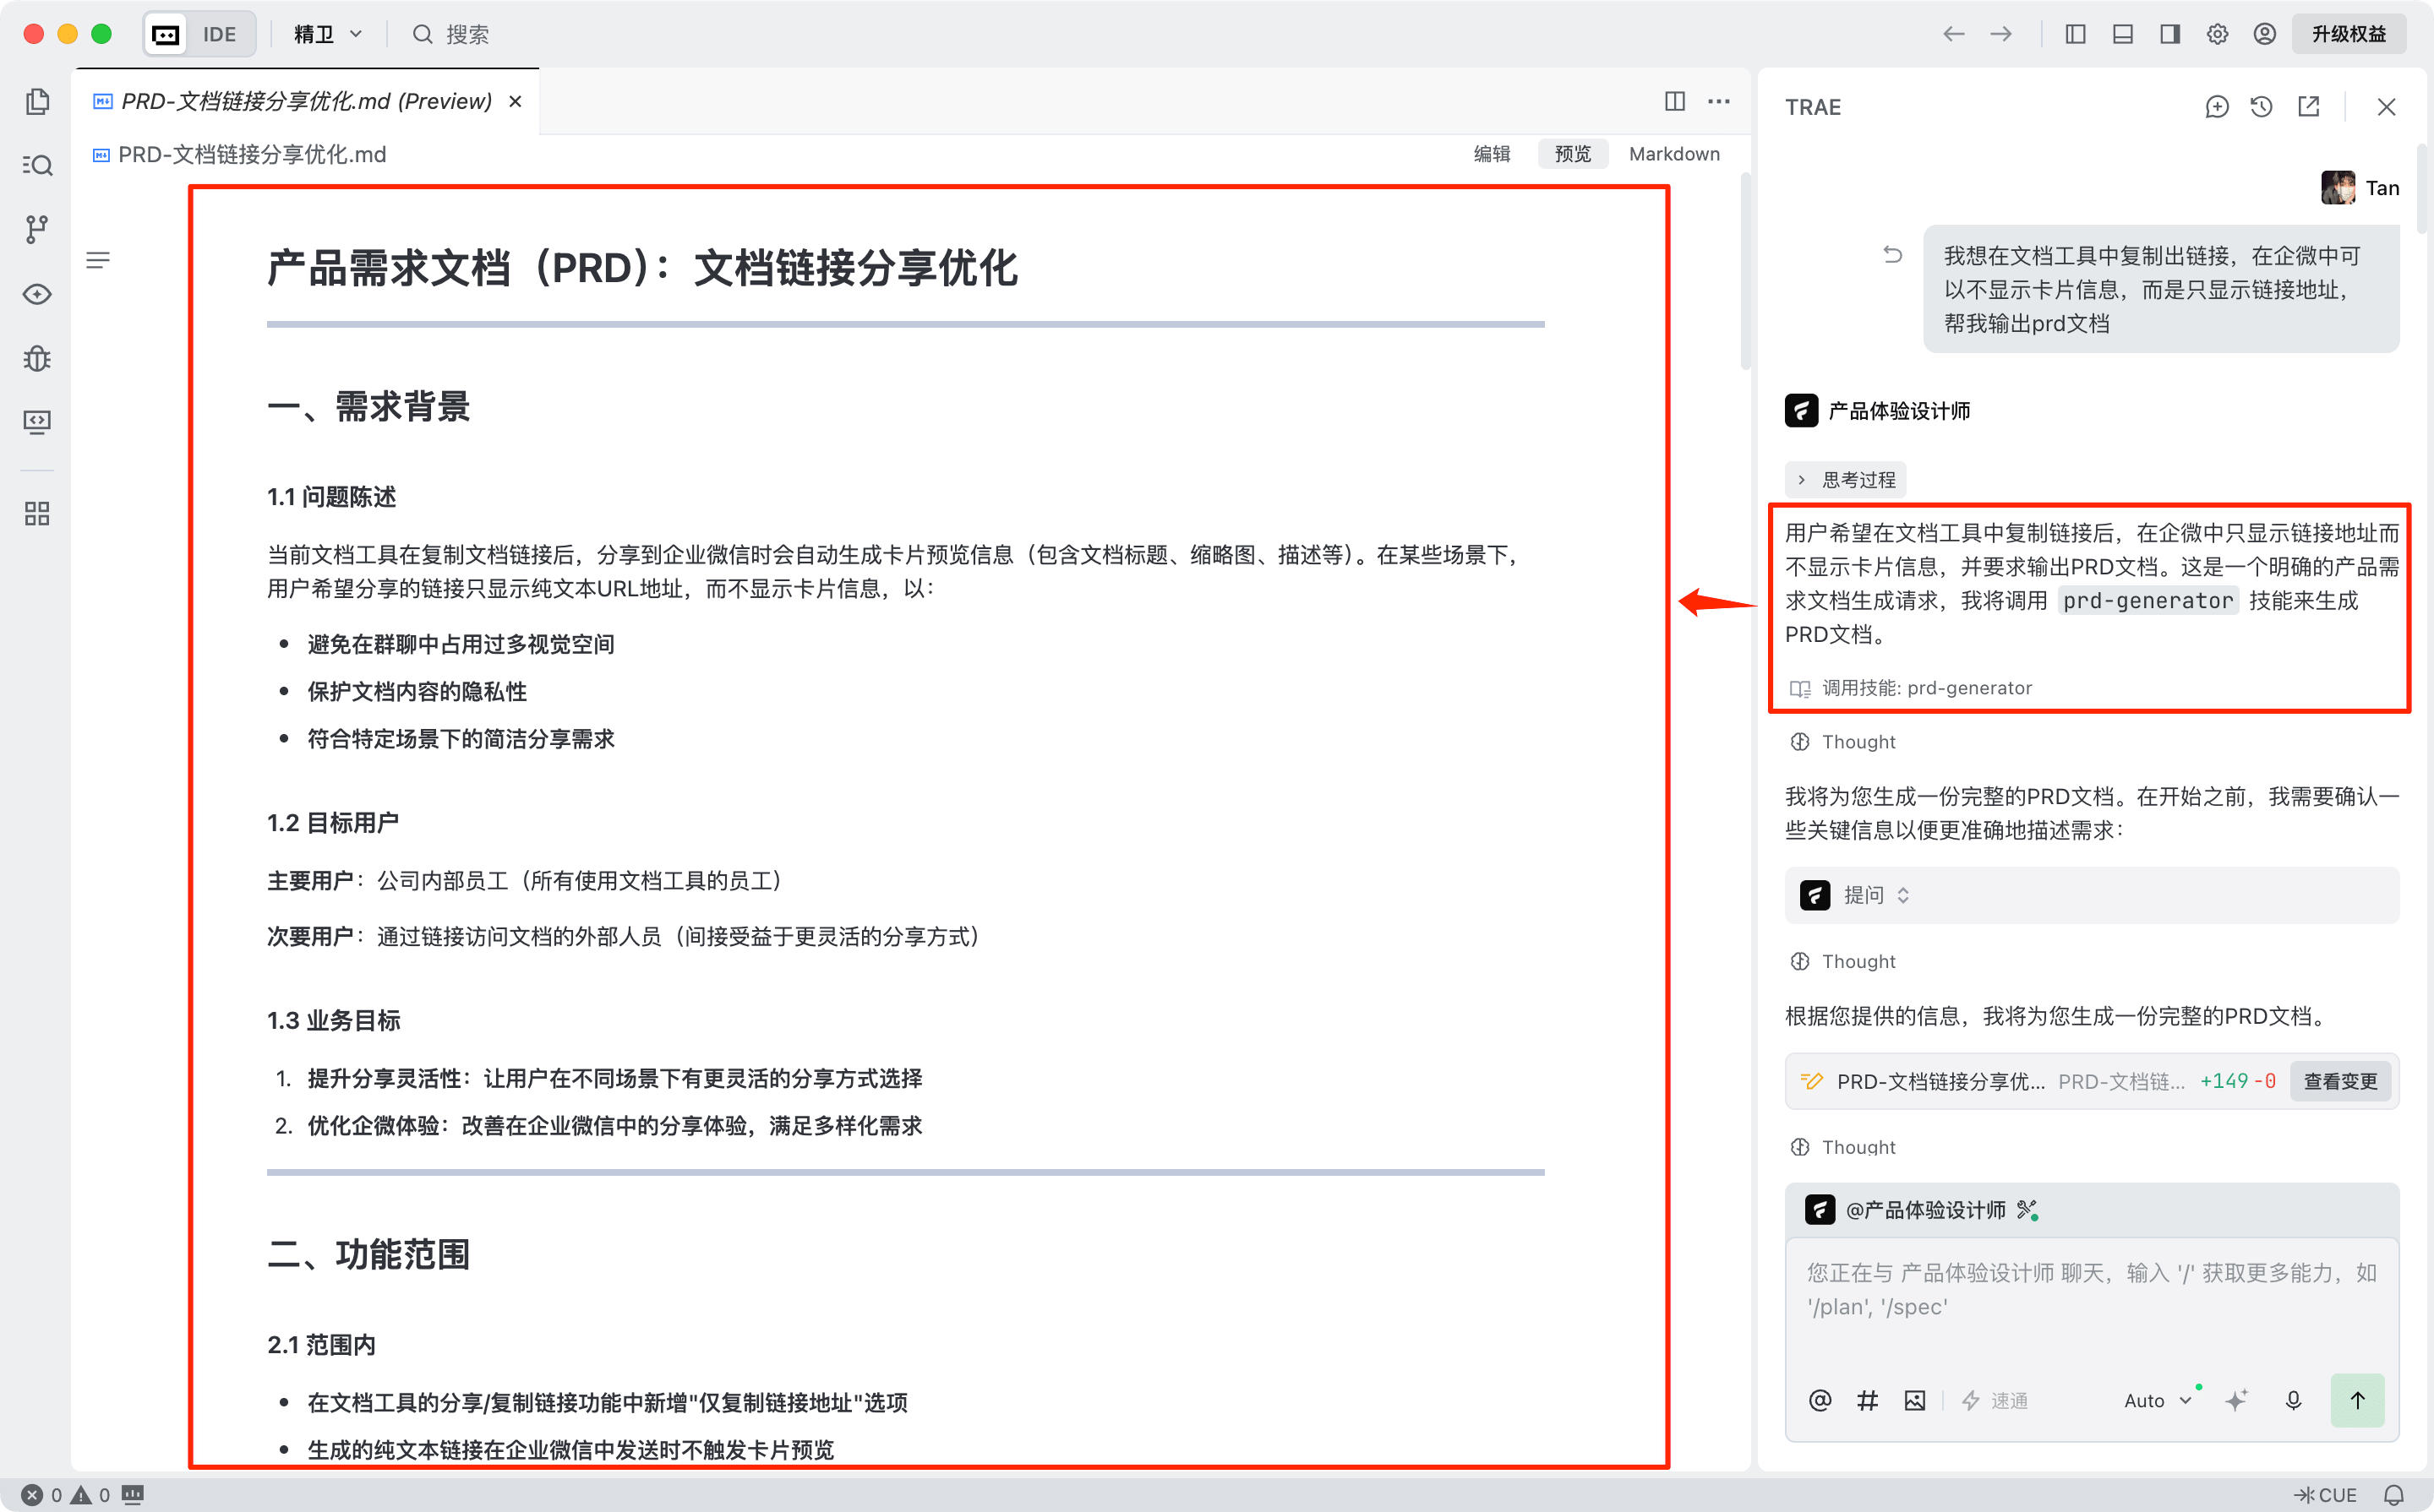Viewport: 2434px width, 1512px height.
Task: Click the split editor icon
Action: pos(1675,101)
